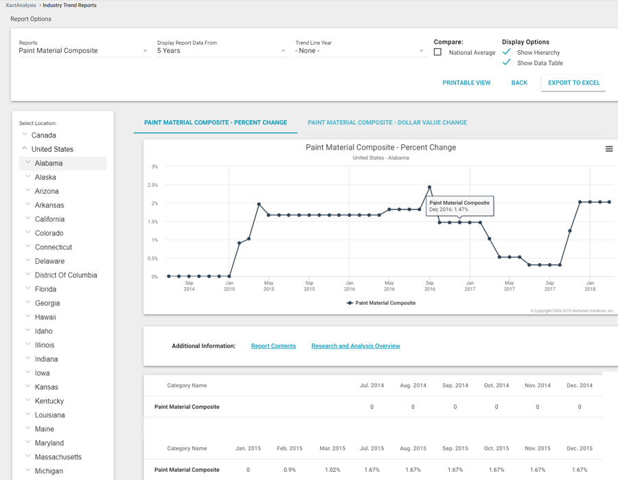The width and height of the screenshot is (618, 480).
Task: Open the Report Contents link
Action: (x=273, y=346)
